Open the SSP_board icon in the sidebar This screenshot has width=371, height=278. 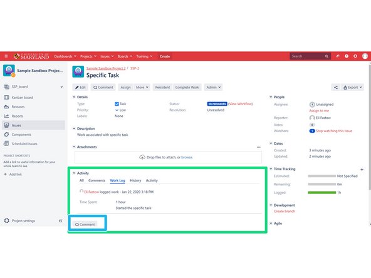(6, 87)
